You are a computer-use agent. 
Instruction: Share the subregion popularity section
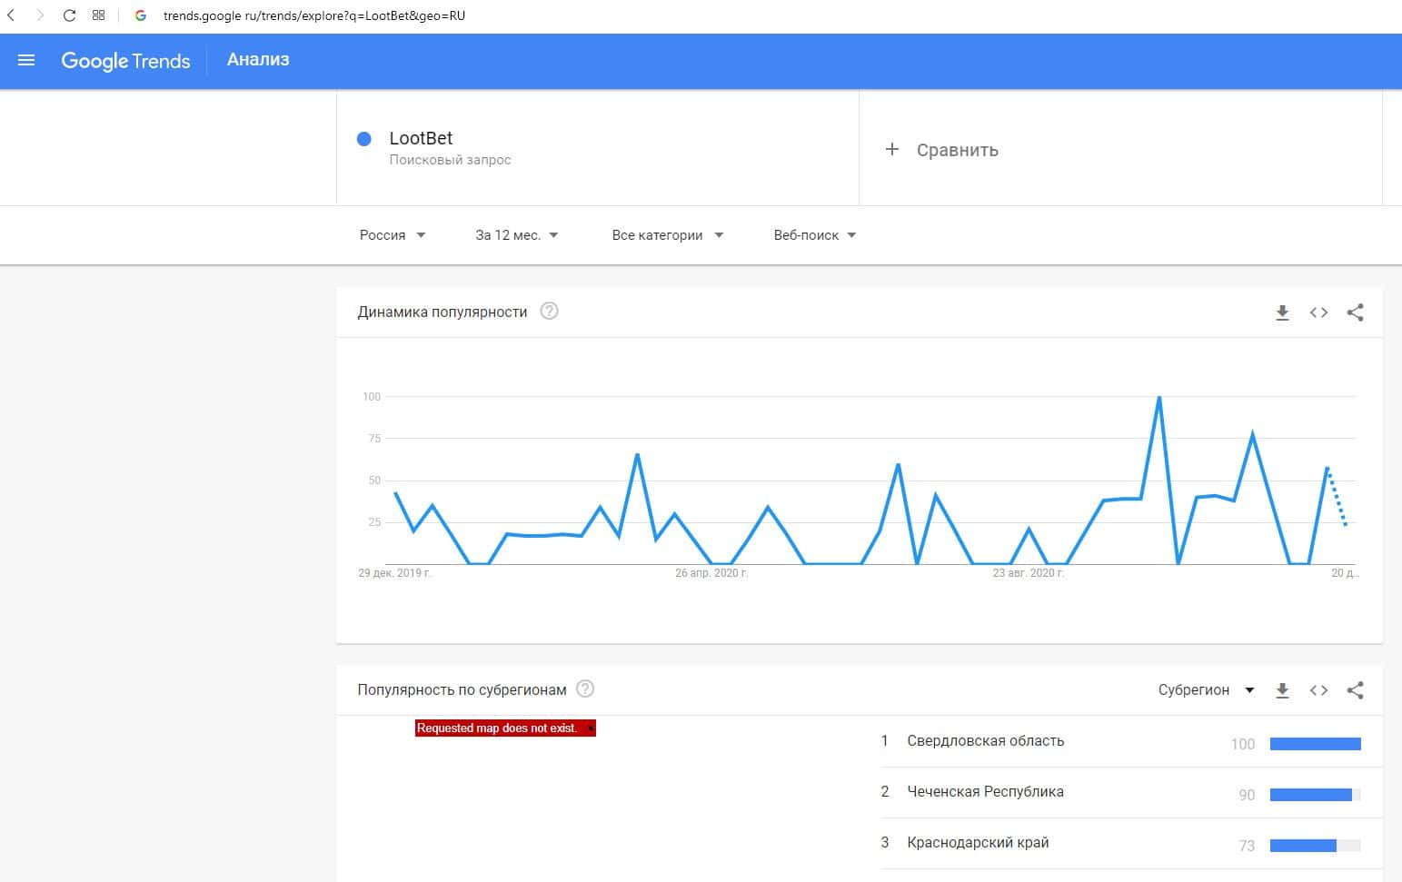[x=1355, y=690]
